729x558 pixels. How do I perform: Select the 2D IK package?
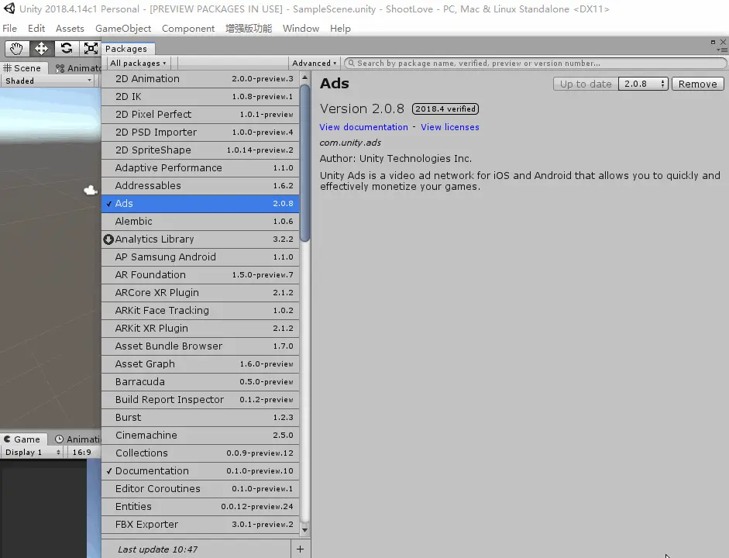[x=201, y=97]
